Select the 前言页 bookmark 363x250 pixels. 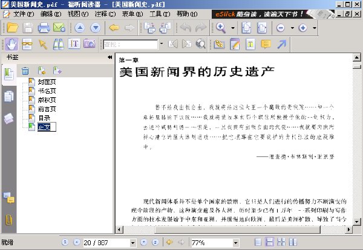[47, 109]
